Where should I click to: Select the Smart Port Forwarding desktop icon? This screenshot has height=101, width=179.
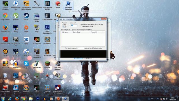point(68,5)
